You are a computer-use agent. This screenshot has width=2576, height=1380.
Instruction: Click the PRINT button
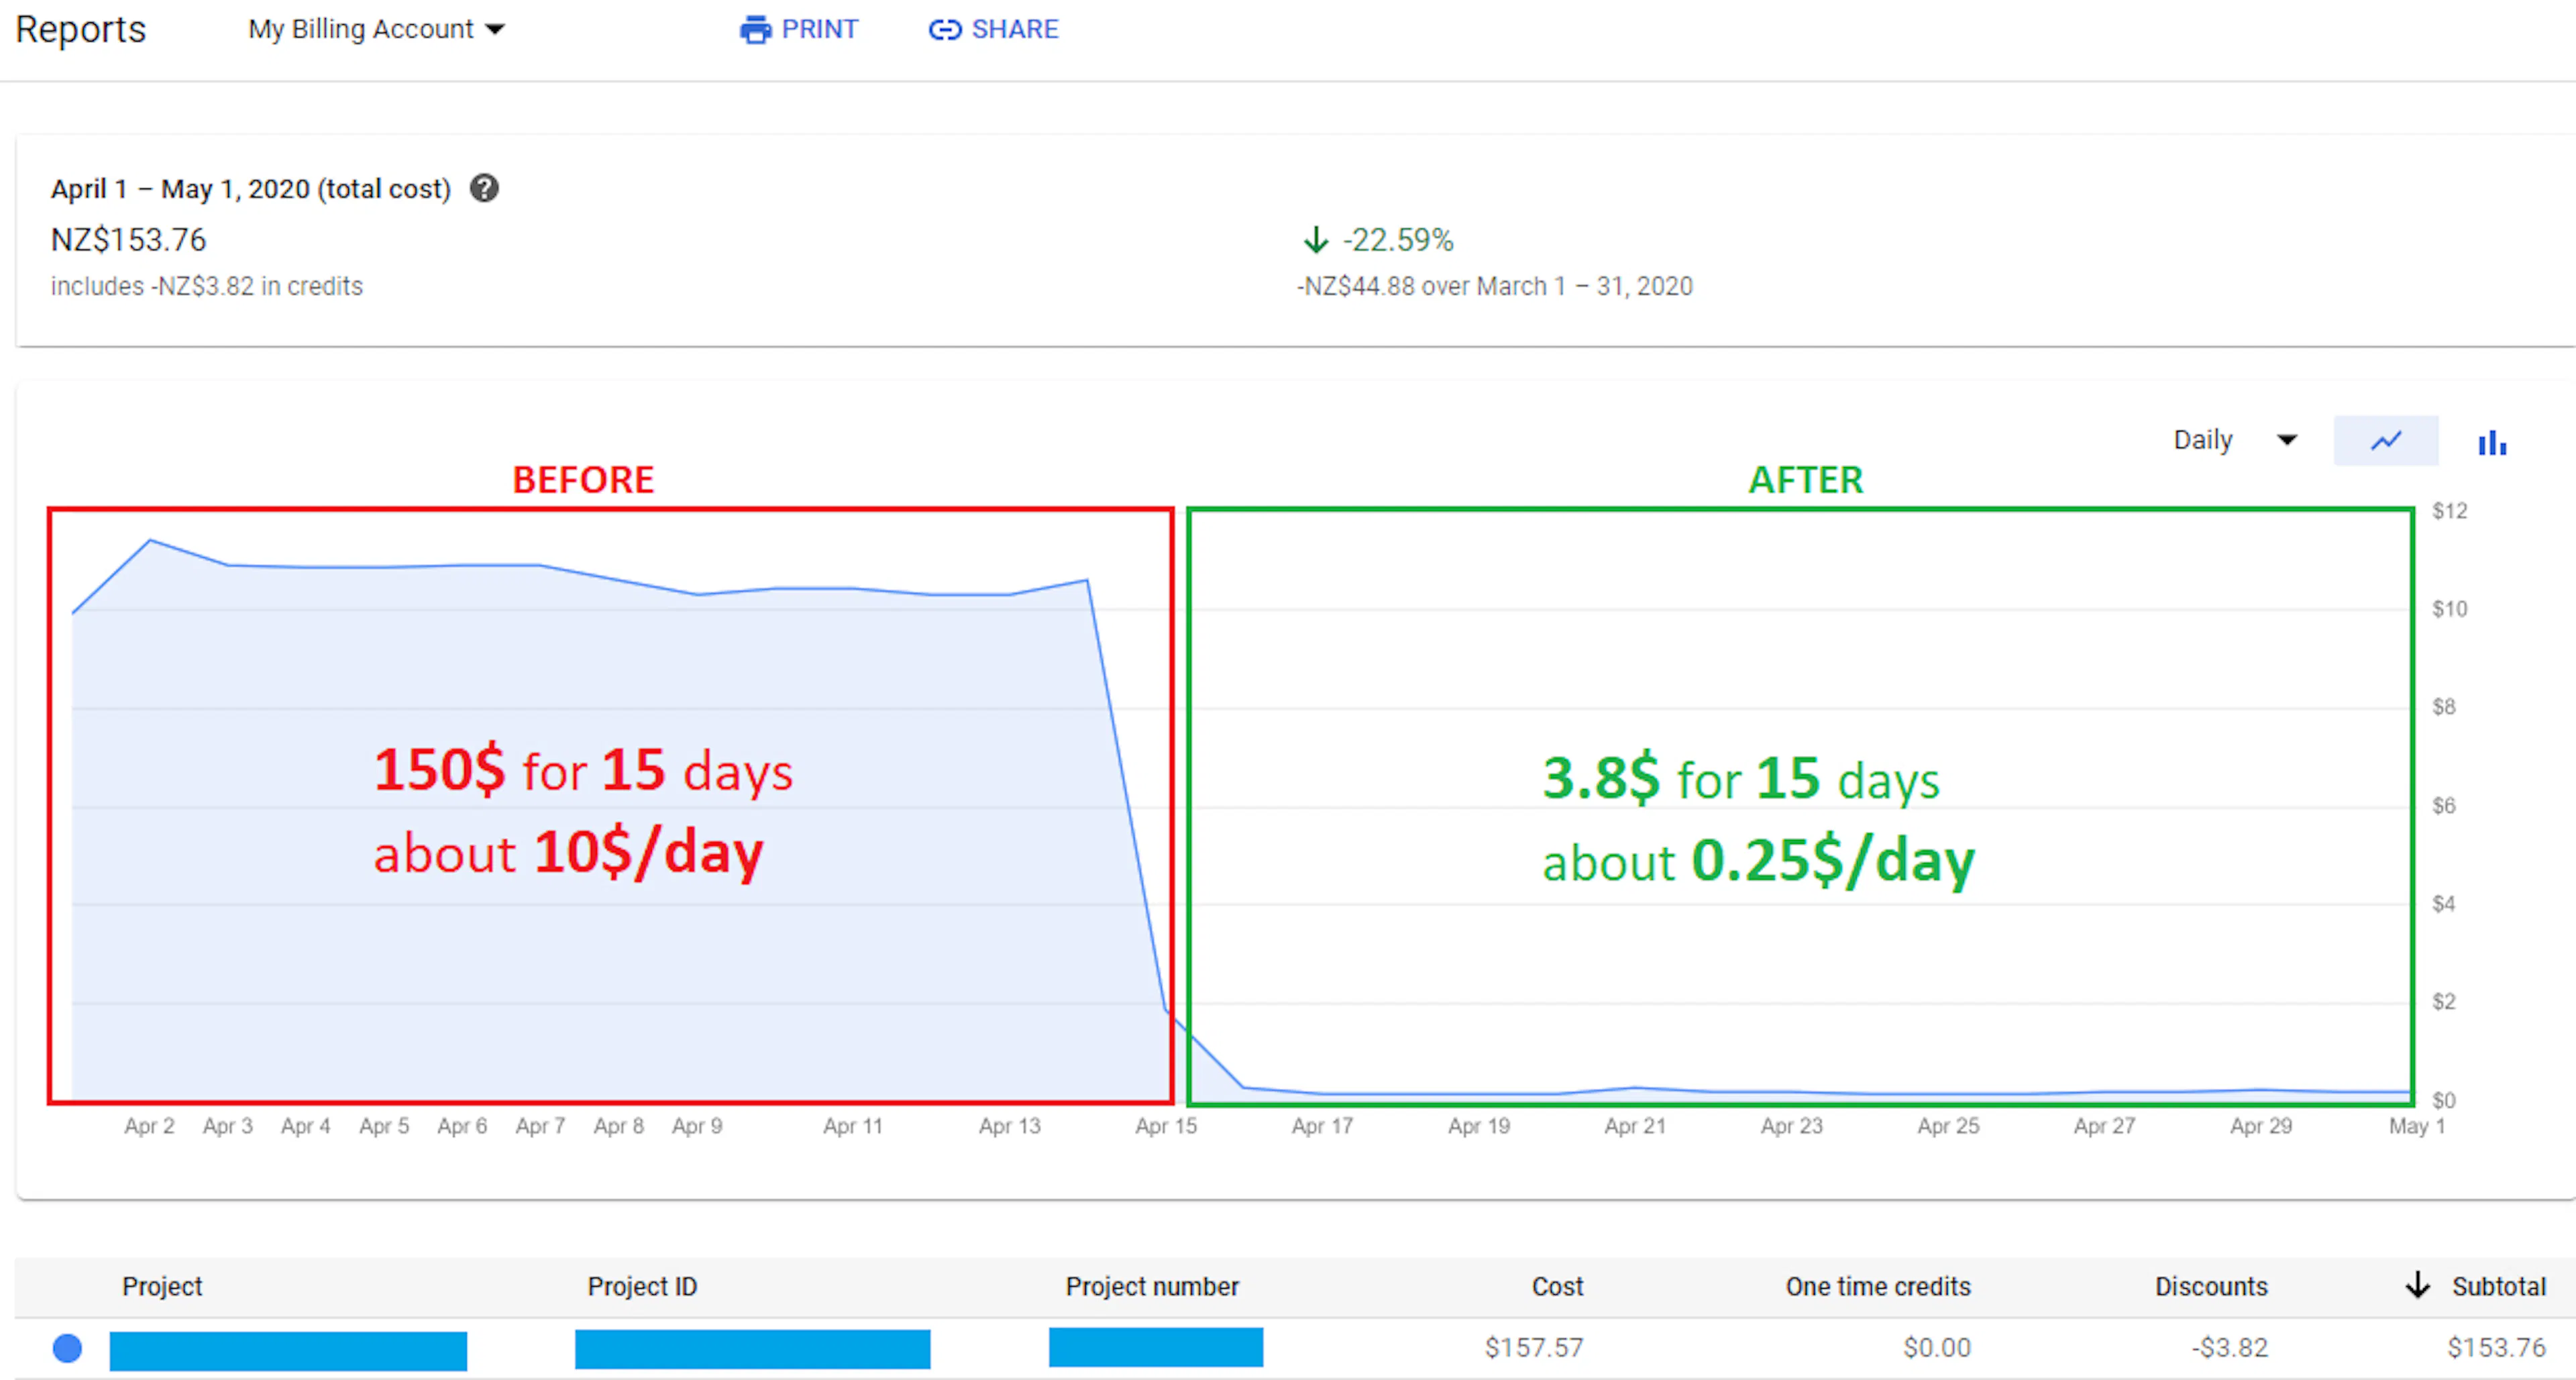click(799, 30)
